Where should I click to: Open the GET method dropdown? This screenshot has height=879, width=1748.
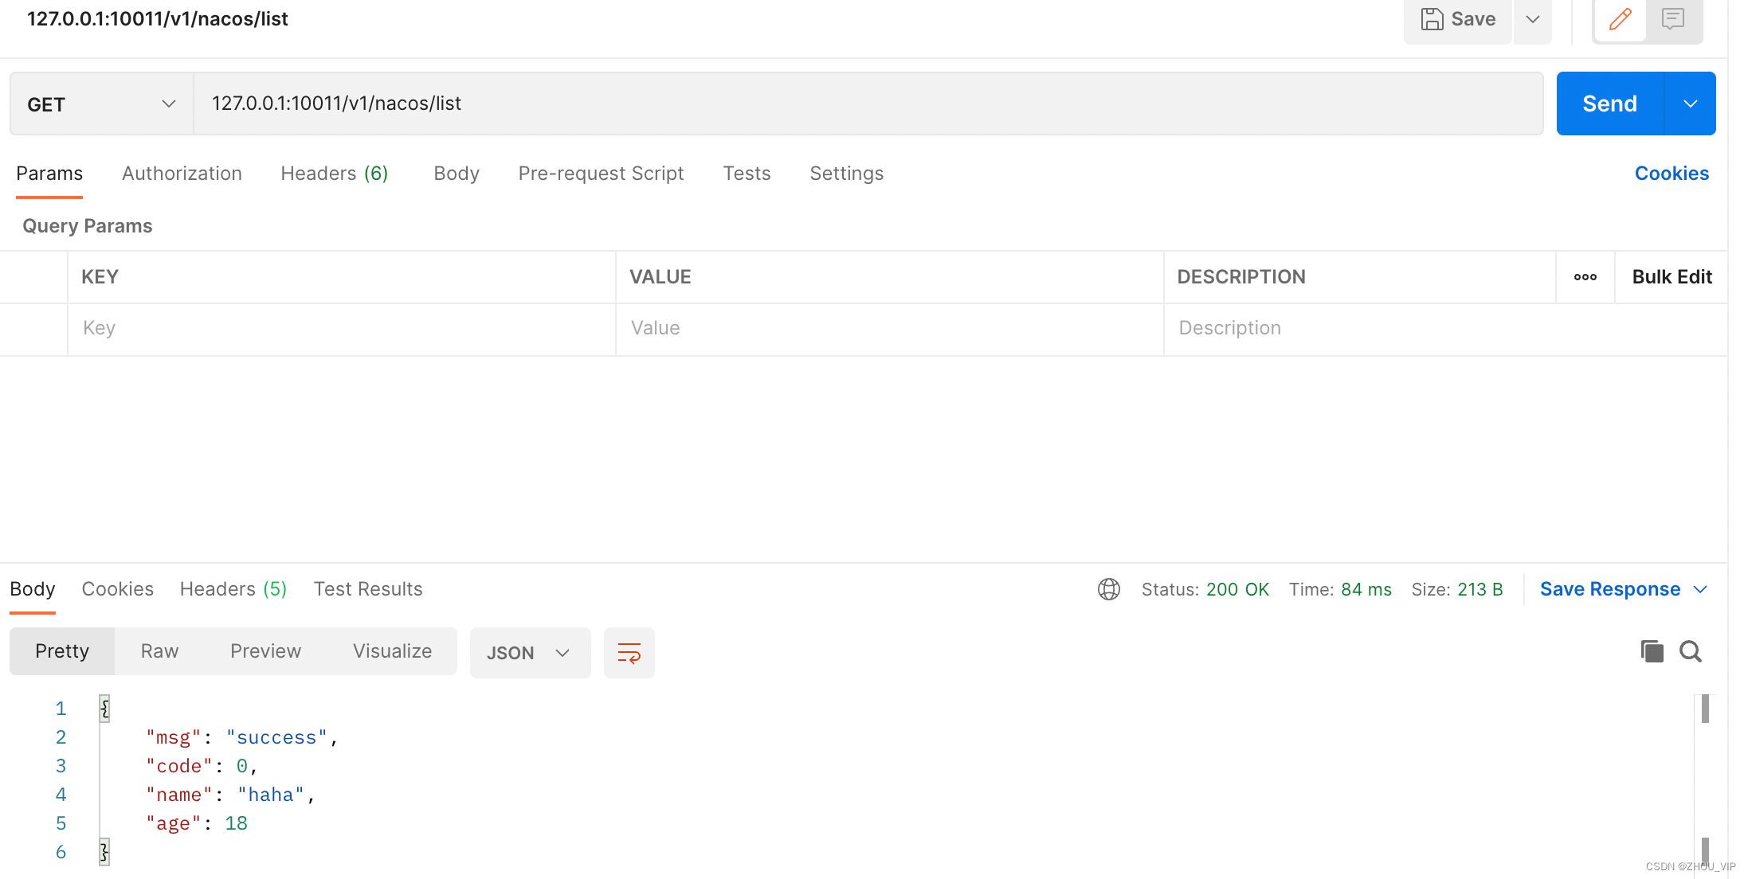(101, 104)
